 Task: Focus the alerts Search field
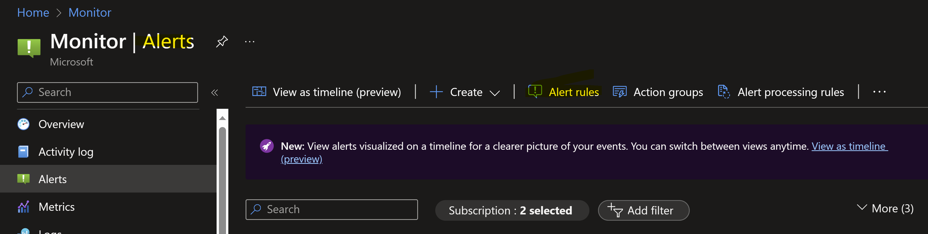point(332,209)
